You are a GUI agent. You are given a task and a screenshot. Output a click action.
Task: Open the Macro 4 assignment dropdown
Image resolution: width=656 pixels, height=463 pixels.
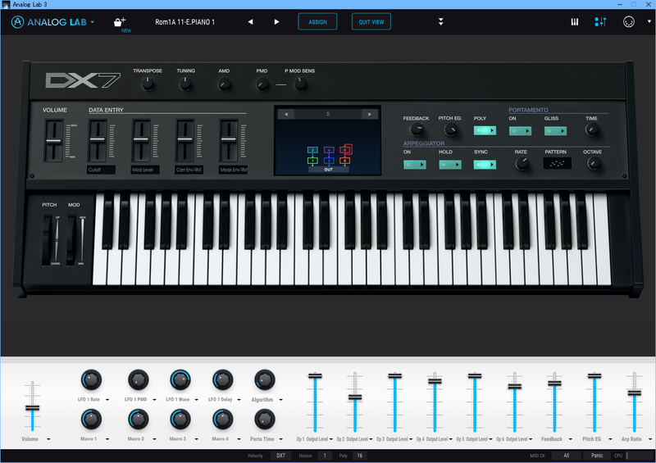coord(239,439)
